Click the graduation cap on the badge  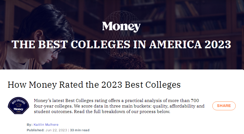(x=18, y=105)
